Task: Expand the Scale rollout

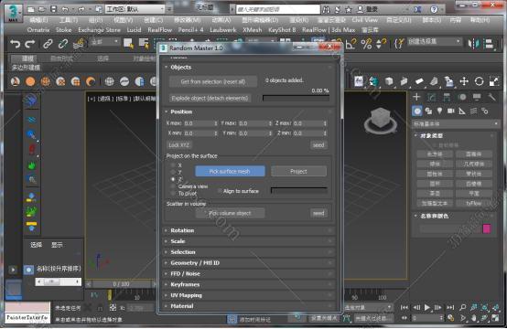Action: click(x=249, y=241)
